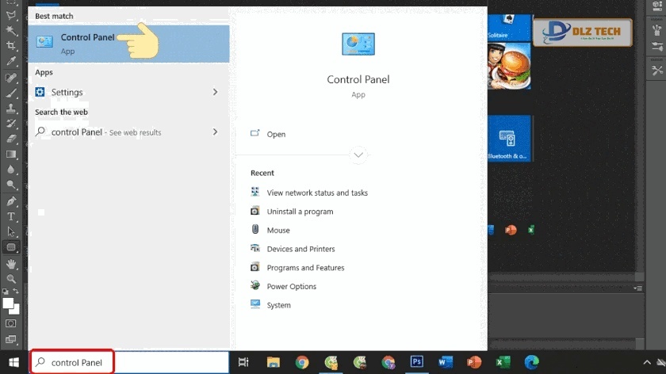This screenshot has height=374, width=666.
Task: Open File Explorer from the taskbar
Action: tap(273, 362)
